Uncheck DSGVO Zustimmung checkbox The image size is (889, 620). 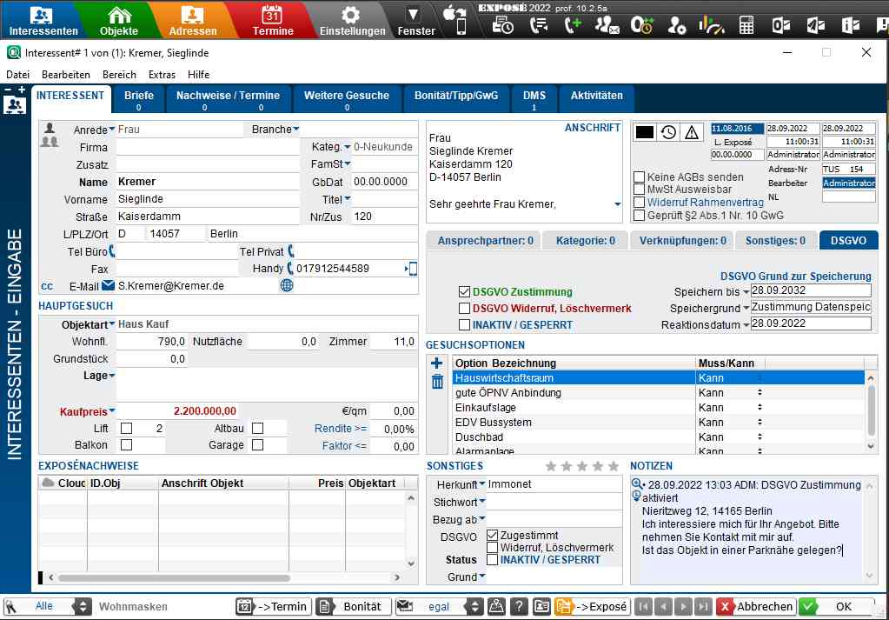(464, 292)
